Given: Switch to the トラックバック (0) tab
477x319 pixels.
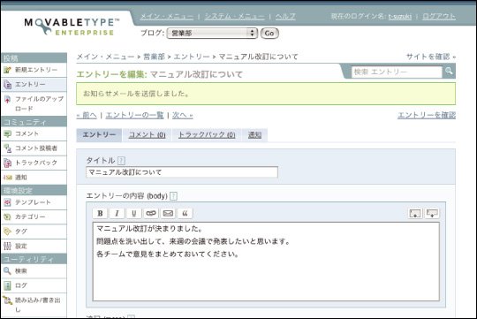Looking at the screenshot, I should click(207, 135).
